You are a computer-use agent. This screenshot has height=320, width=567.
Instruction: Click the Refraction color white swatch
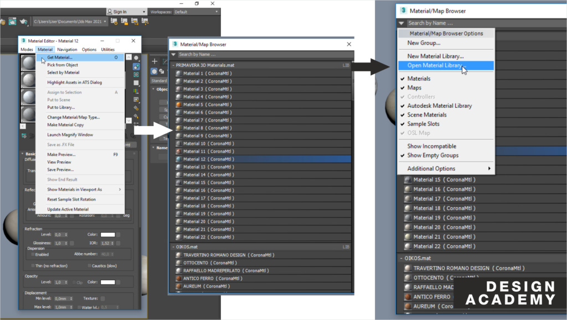click(107, 234)
